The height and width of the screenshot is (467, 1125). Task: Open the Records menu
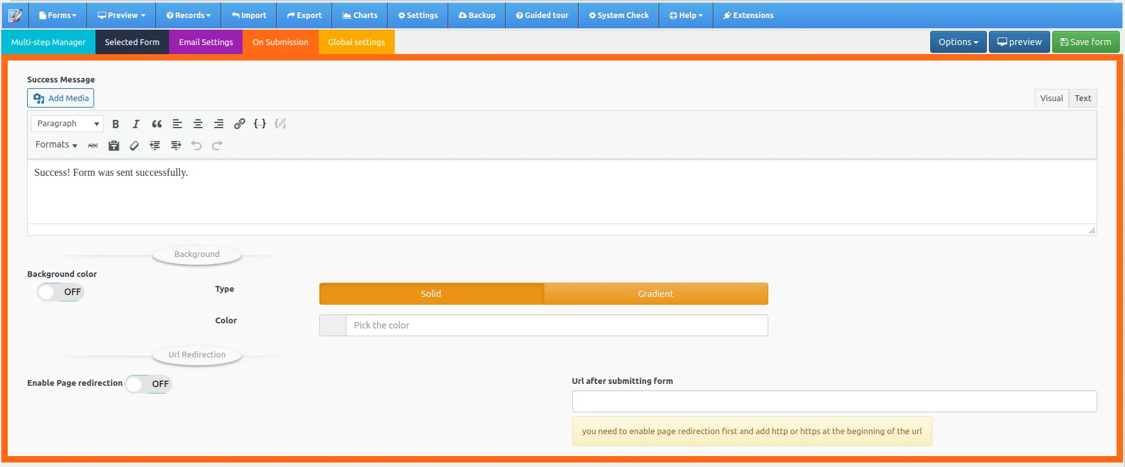click(188, 15)
